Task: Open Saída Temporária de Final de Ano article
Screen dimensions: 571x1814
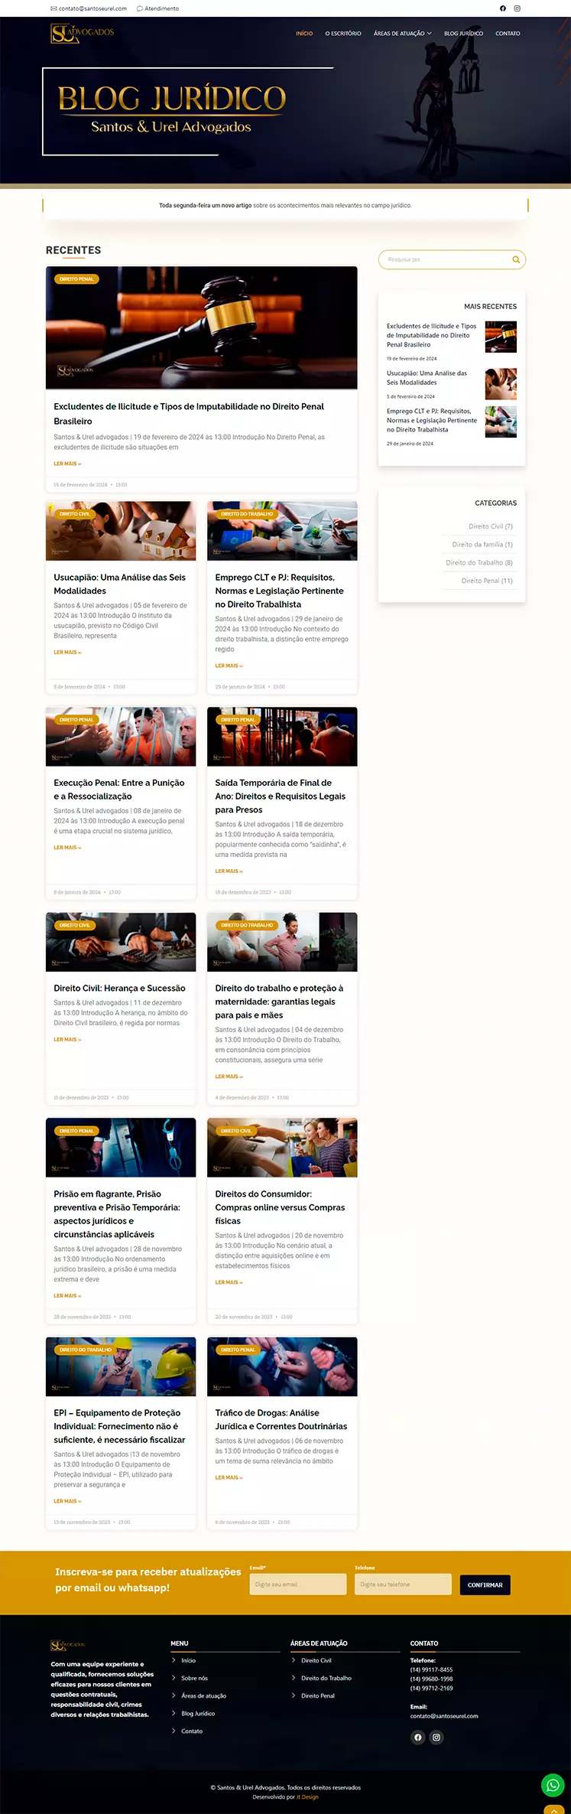Action: tap(280, 796)
